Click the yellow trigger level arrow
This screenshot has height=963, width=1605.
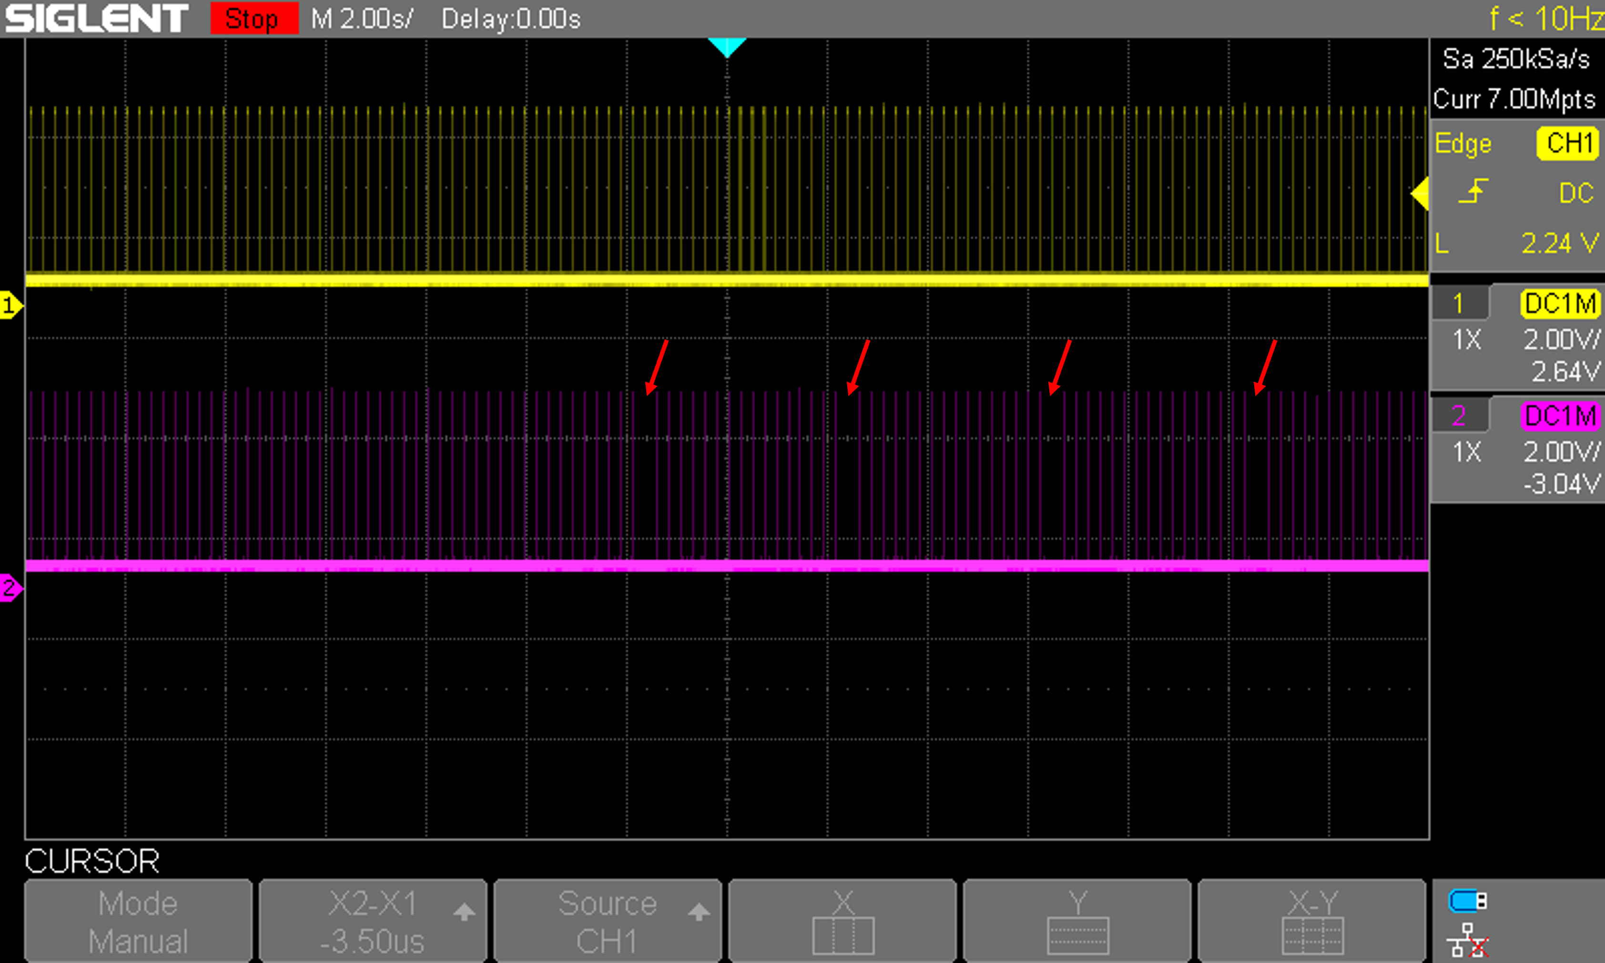click(1420, 193)
